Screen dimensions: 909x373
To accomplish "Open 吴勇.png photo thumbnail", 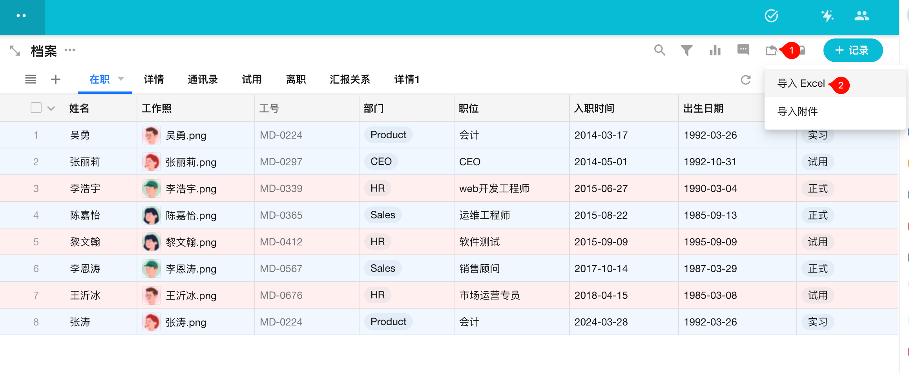I will point(151,135).
